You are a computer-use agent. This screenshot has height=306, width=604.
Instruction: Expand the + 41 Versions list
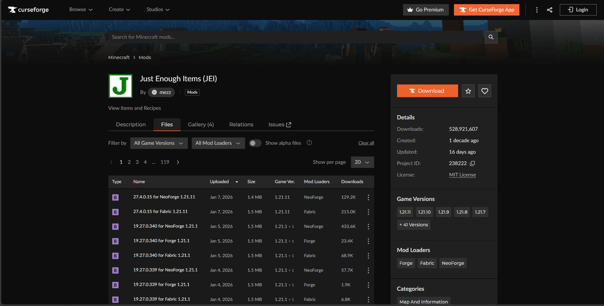tap(414, 225)
